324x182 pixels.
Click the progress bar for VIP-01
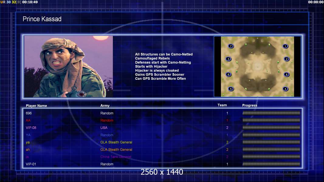(271, 164)
